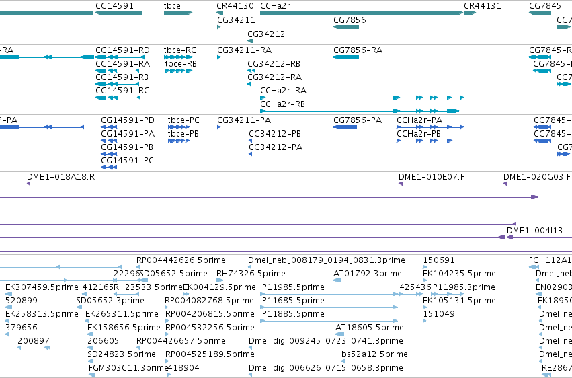
Task: Select transcript CG14591-RB
Action: [122, 77]
